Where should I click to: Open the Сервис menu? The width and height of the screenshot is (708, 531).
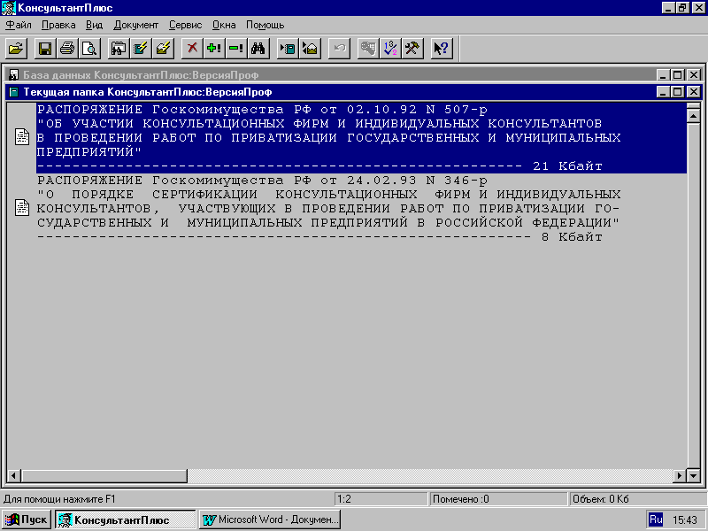(x=185, y=25)
